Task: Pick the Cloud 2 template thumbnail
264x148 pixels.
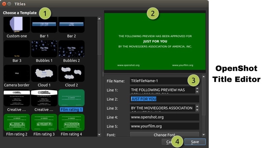Action: click(71, 73)
